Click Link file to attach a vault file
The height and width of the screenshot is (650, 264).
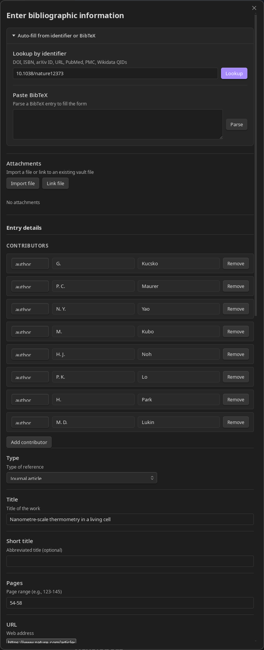point(55,183)
